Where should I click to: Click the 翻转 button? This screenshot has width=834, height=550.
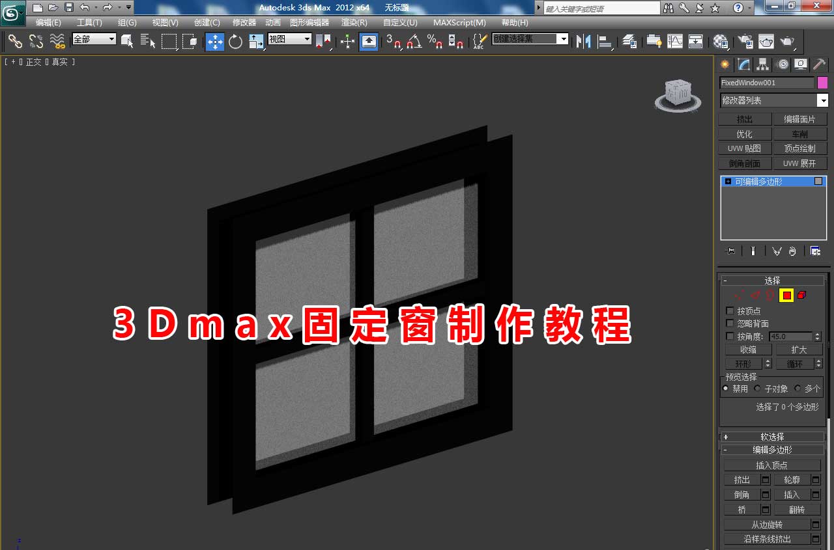point(797,510)
